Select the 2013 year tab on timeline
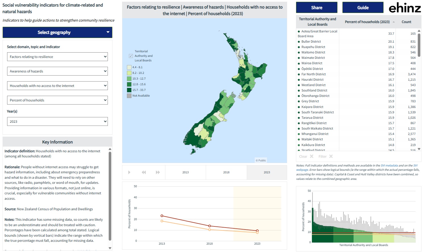 click(x=186, y=172)
